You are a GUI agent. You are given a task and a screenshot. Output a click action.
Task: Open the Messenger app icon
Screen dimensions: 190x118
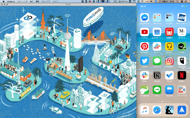(x=145, y=17)
